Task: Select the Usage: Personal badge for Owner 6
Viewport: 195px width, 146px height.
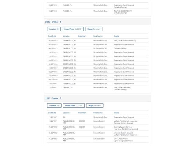Action: click(94, 29)
